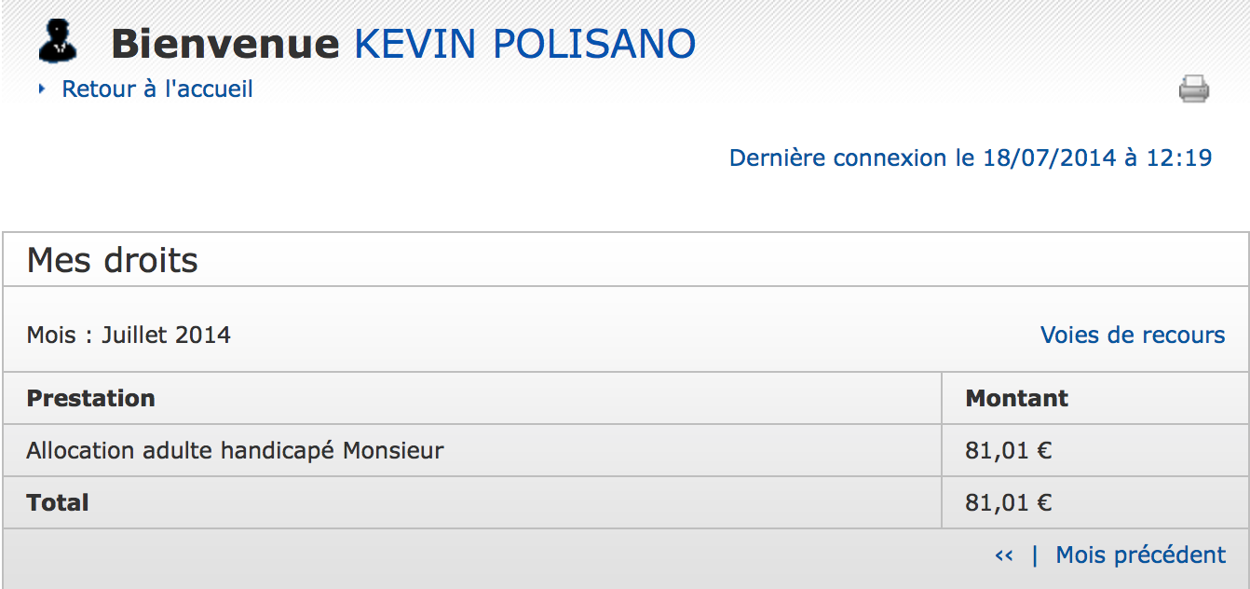Click the Mes droits panel heading
Image resolution: width=1250 pixels, height=589 pixels.
coord(113,260)
